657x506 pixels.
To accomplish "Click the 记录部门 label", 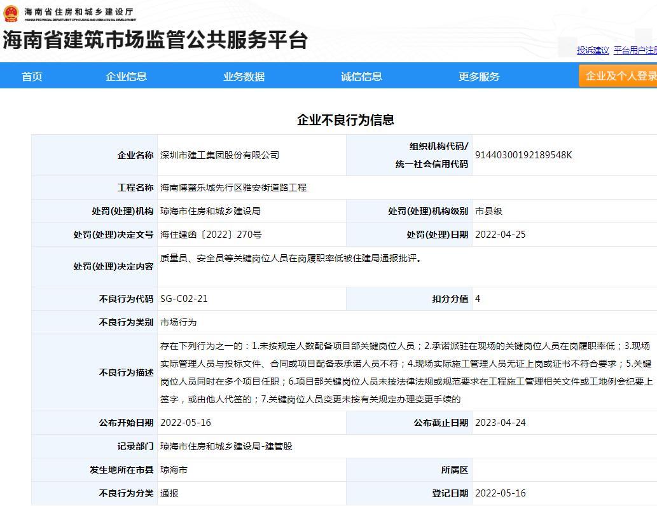I will [135, 446].
